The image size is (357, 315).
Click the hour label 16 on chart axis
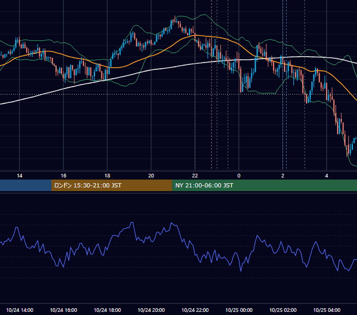pos(64,176)
